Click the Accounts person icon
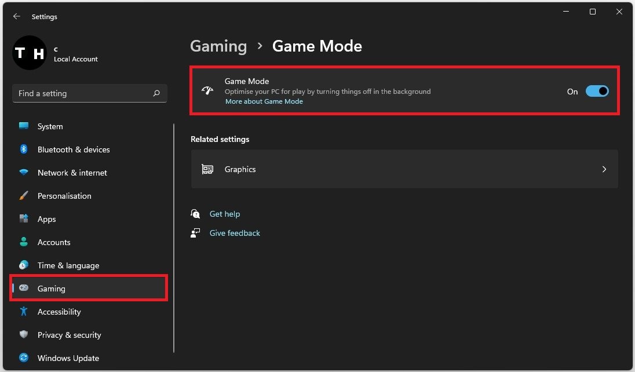Viewport: 635px width, 372px height. click(x=24, y=242)
